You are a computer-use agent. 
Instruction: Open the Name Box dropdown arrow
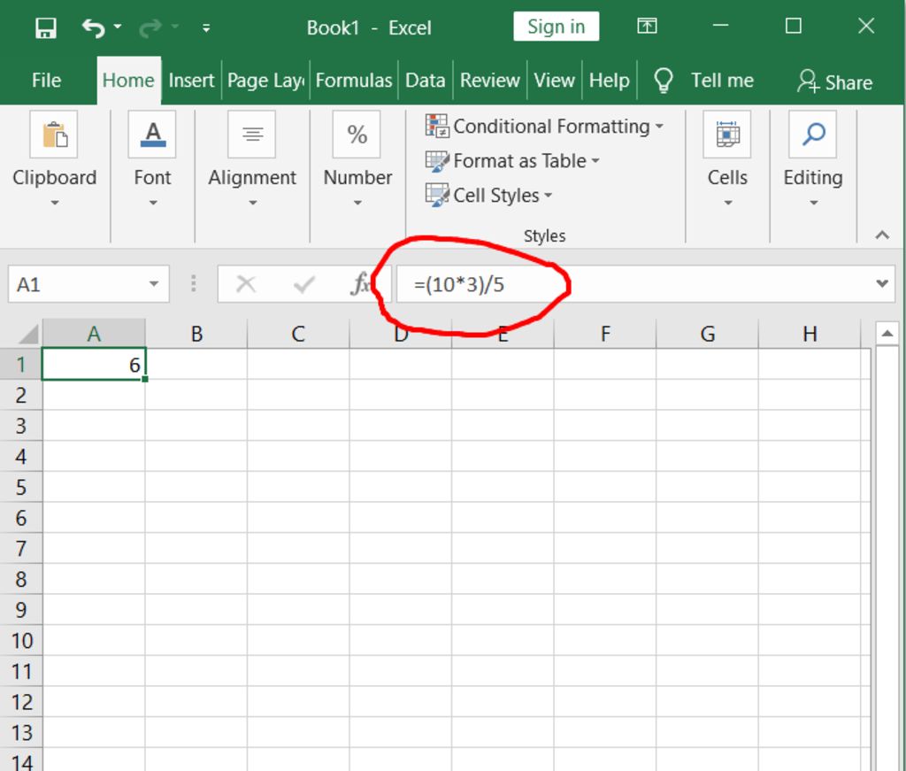(154, 284)
